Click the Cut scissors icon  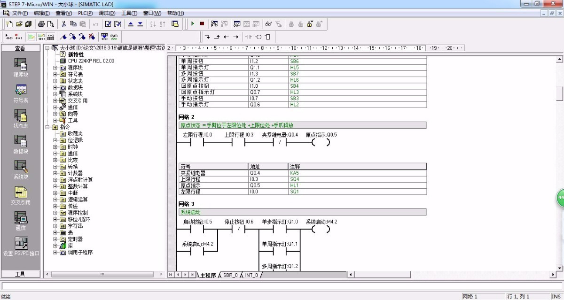pos(63,23)
